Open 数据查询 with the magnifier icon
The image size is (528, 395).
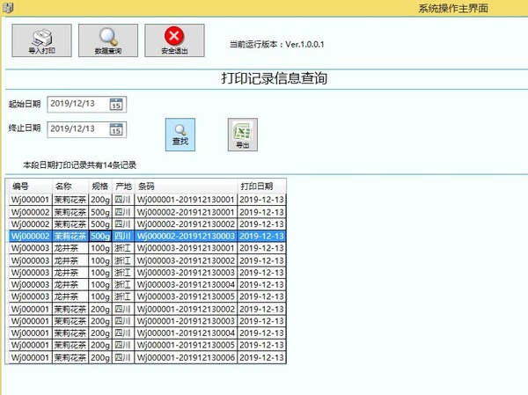tap(108, 40)
